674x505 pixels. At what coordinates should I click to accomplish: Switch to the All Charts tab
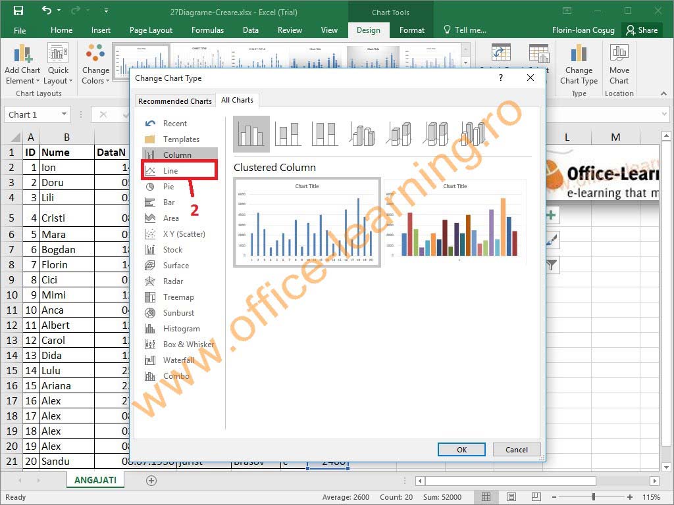click(237, 100)
